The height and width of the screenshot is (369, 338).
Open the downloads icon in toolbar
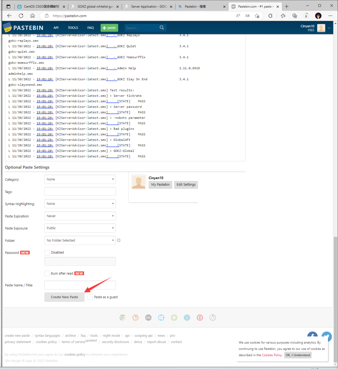(306, 16)
